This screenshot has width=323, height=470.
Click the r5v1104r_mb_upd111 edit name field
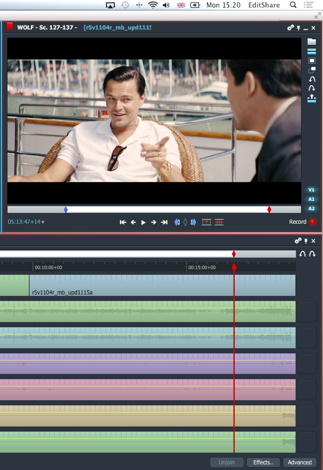117,27
